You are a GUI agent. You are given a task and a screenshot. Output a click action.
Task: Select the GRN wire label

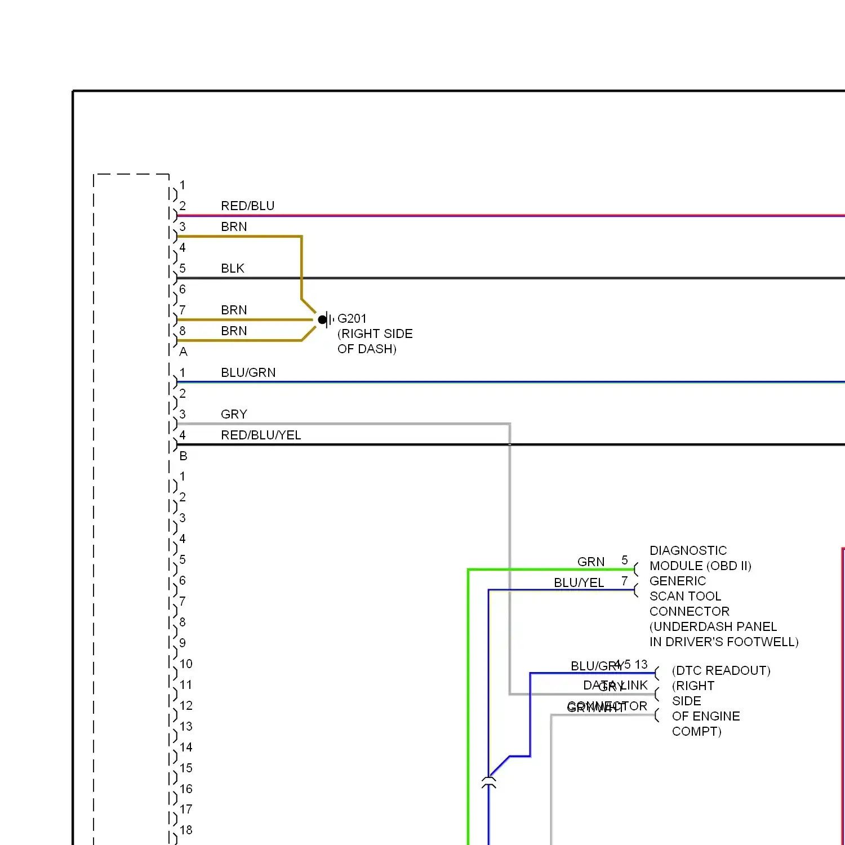click(x=591, y=562)
